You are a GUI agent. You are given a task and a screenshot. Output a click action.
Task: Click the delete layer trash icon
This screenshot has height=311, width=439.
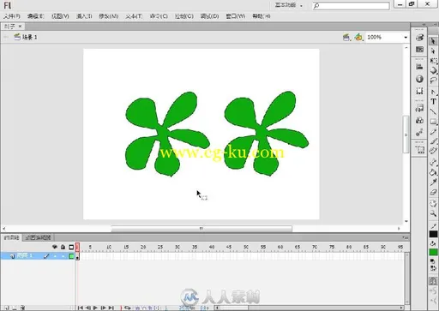click(x=22, y=308)
